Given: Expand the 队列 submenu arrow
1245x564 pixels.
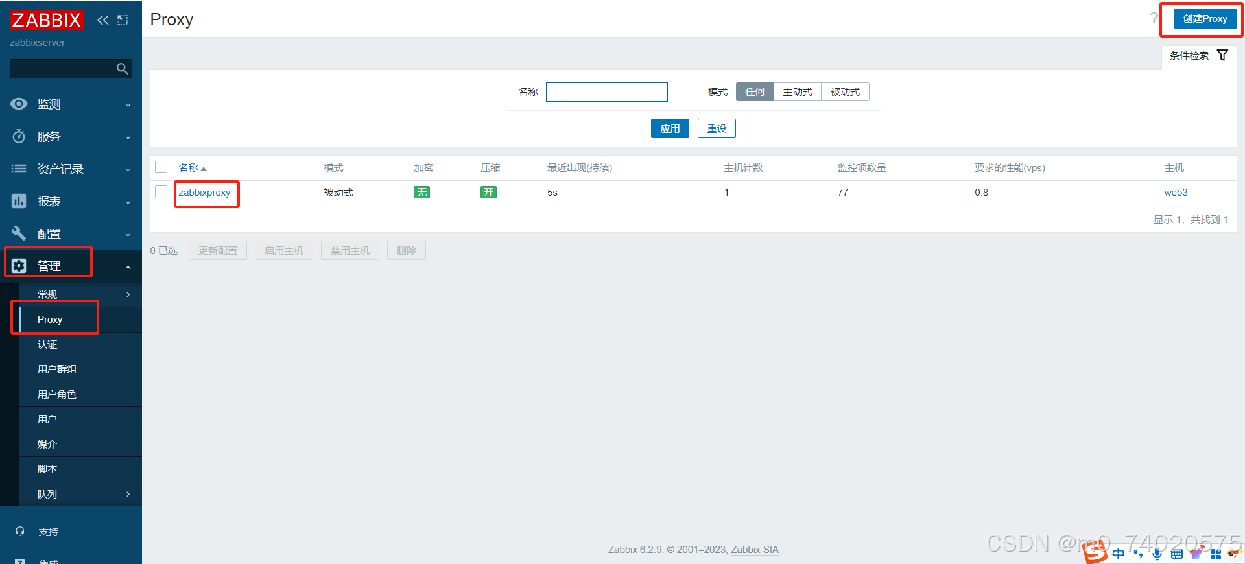Looking at the screenshot, I should [x=128, y=494].
